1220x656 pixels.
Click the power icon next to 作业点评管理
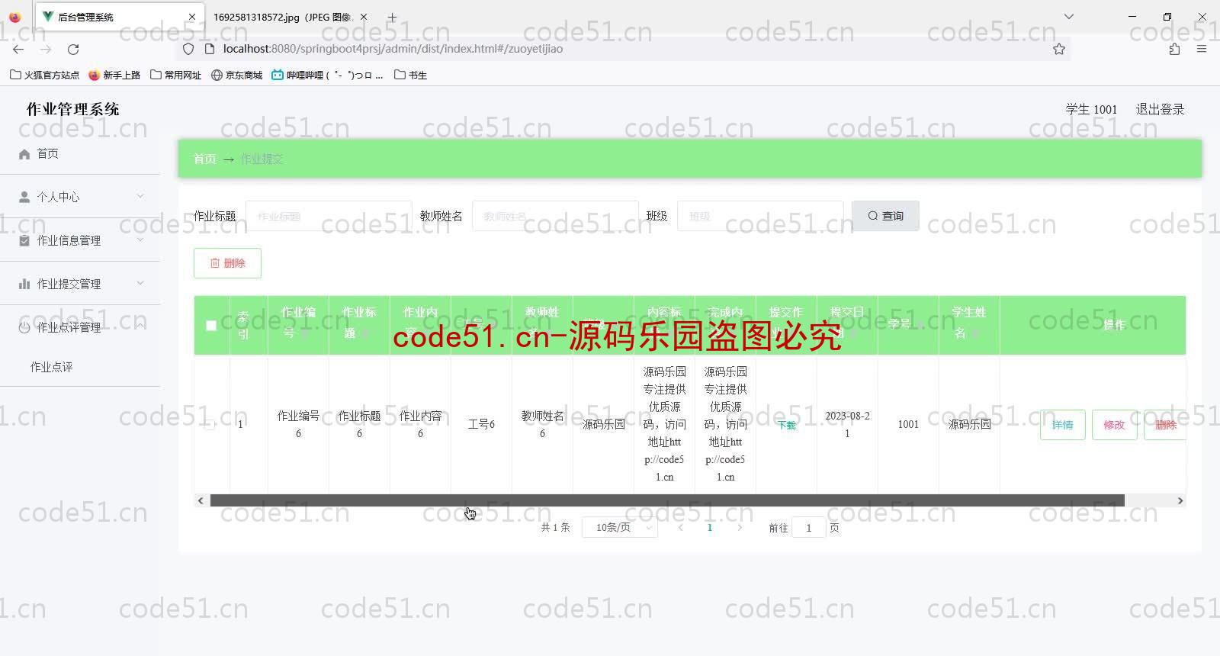(x=24, y=327)
